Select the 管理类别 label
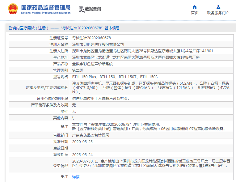The image size is (236, 182). pyautogui.click(x=61, y=70)
